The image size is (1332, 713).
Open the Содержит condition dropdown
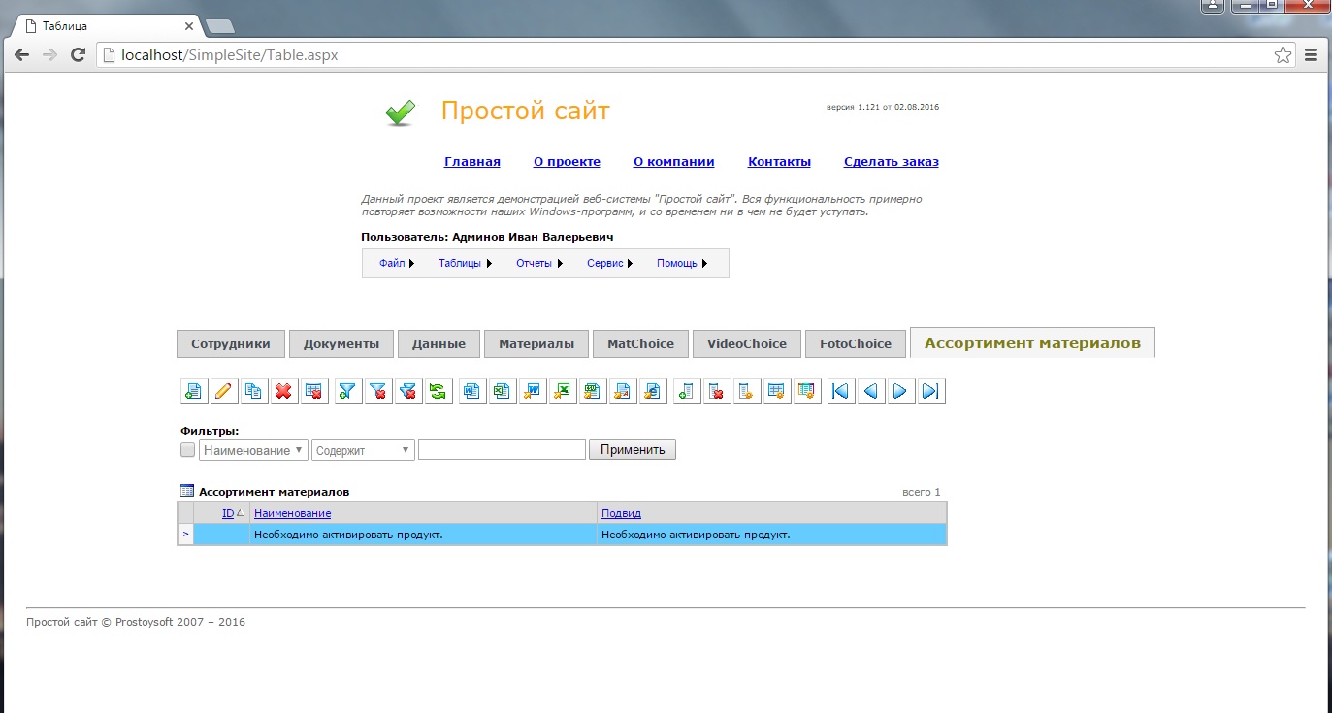(x=363, y=450)
